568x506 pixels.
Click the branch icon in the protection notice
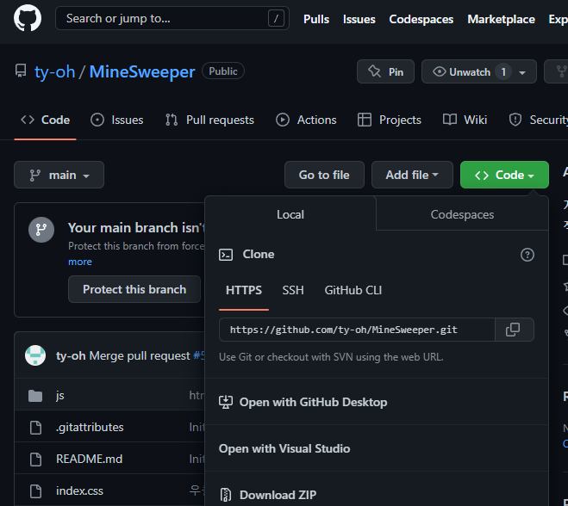(41, 230)
